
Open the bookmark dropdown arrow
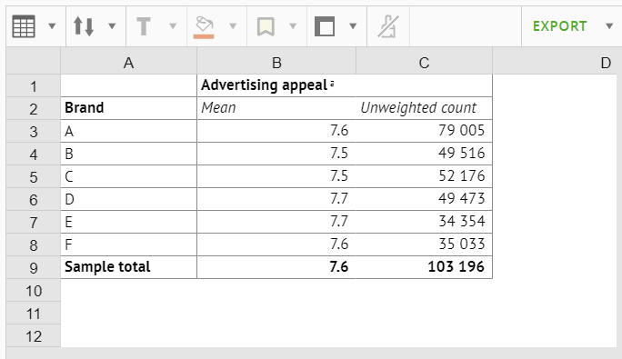pyautogui.click(x=293, y=26)
